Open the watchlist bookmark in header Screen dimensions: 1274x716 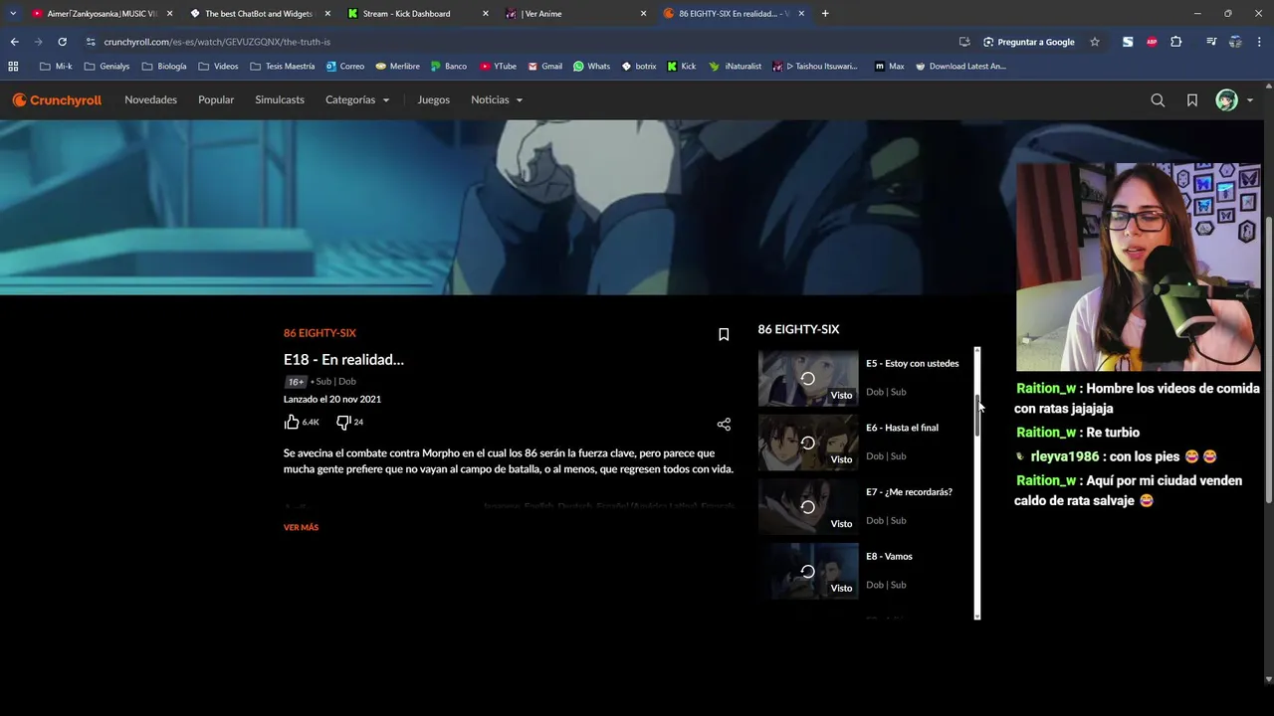pos(1191,99)
